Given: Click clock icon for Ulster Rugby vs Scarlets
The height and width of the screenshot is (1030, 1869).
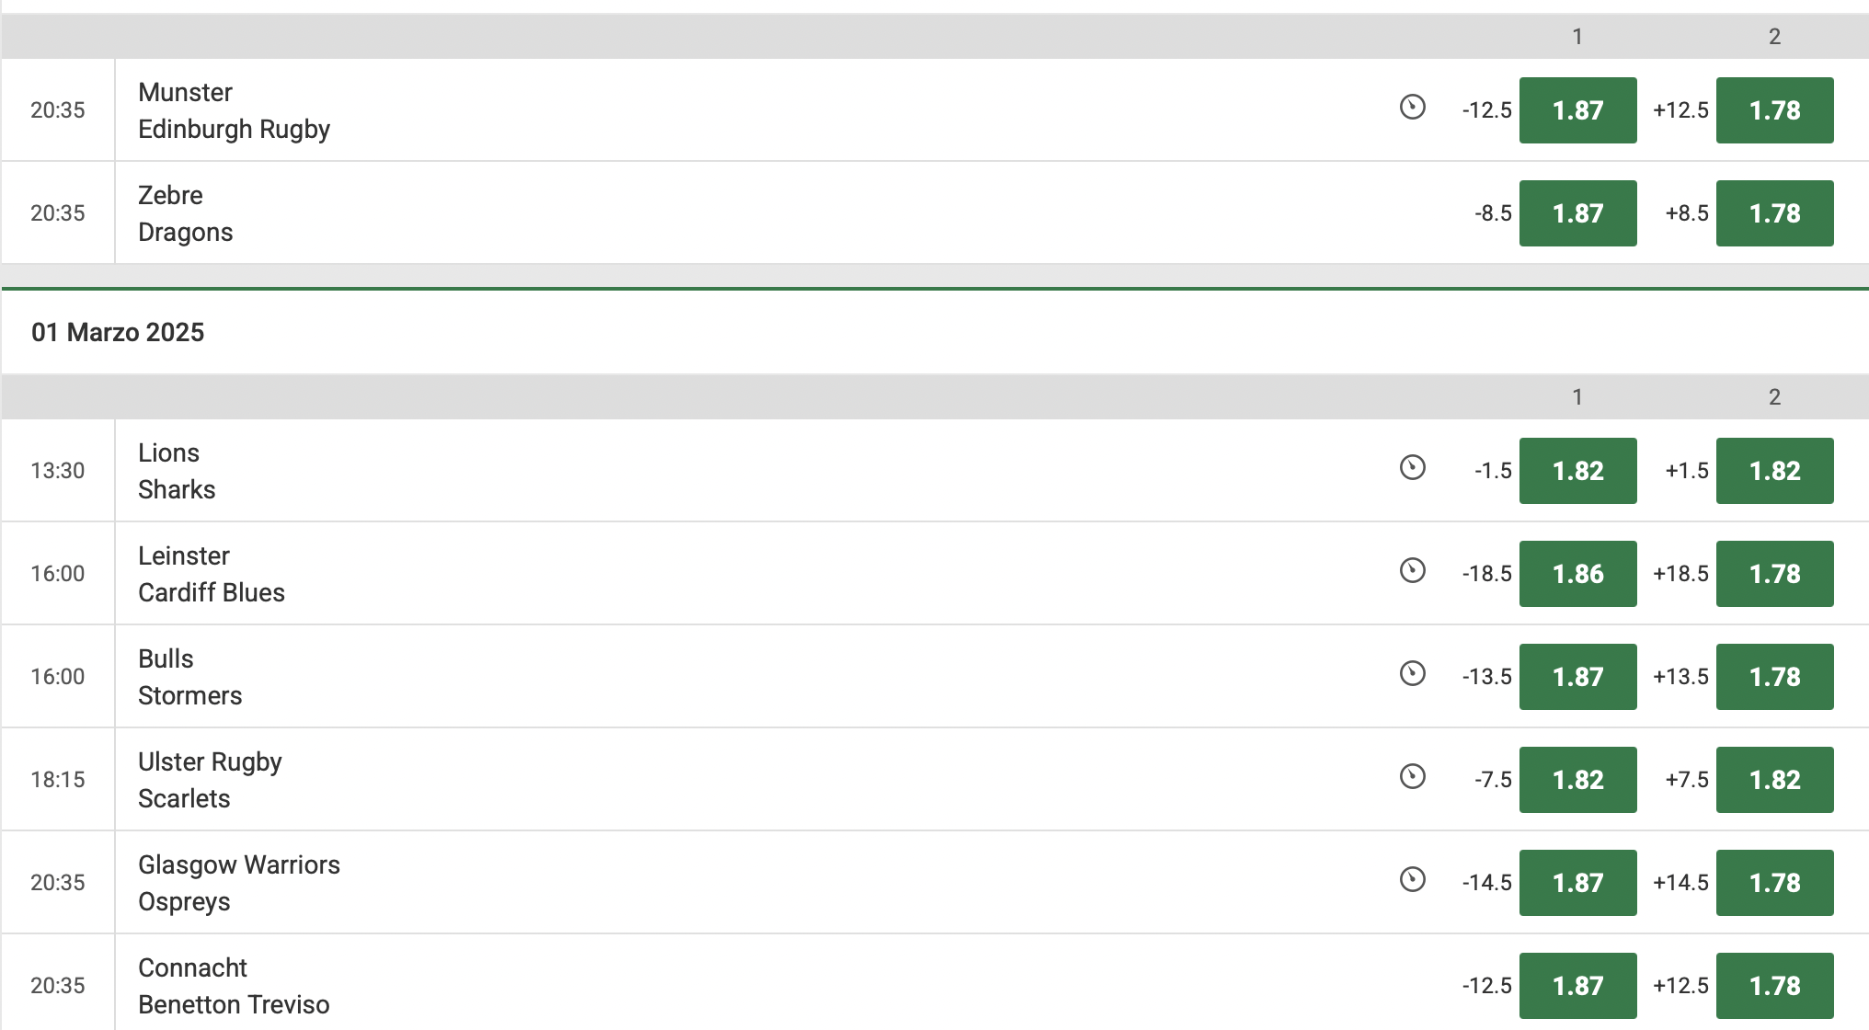Looking at the screenshot, I should 1412,777.
